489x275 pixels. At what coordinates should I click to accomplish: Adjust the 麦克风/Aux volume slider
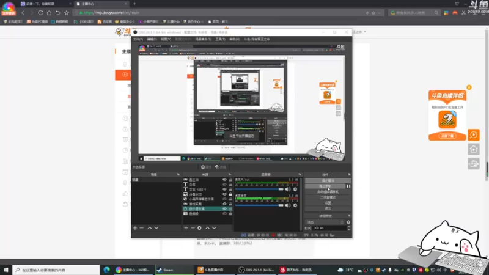(259, 189)
